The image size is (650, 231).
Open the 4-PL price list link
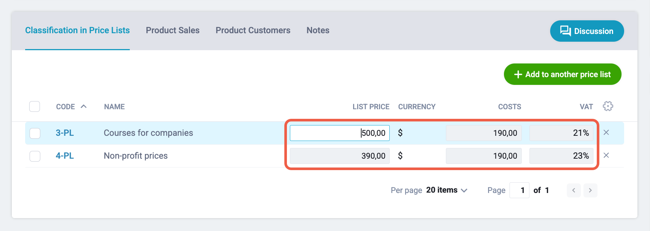click(65, 156)
